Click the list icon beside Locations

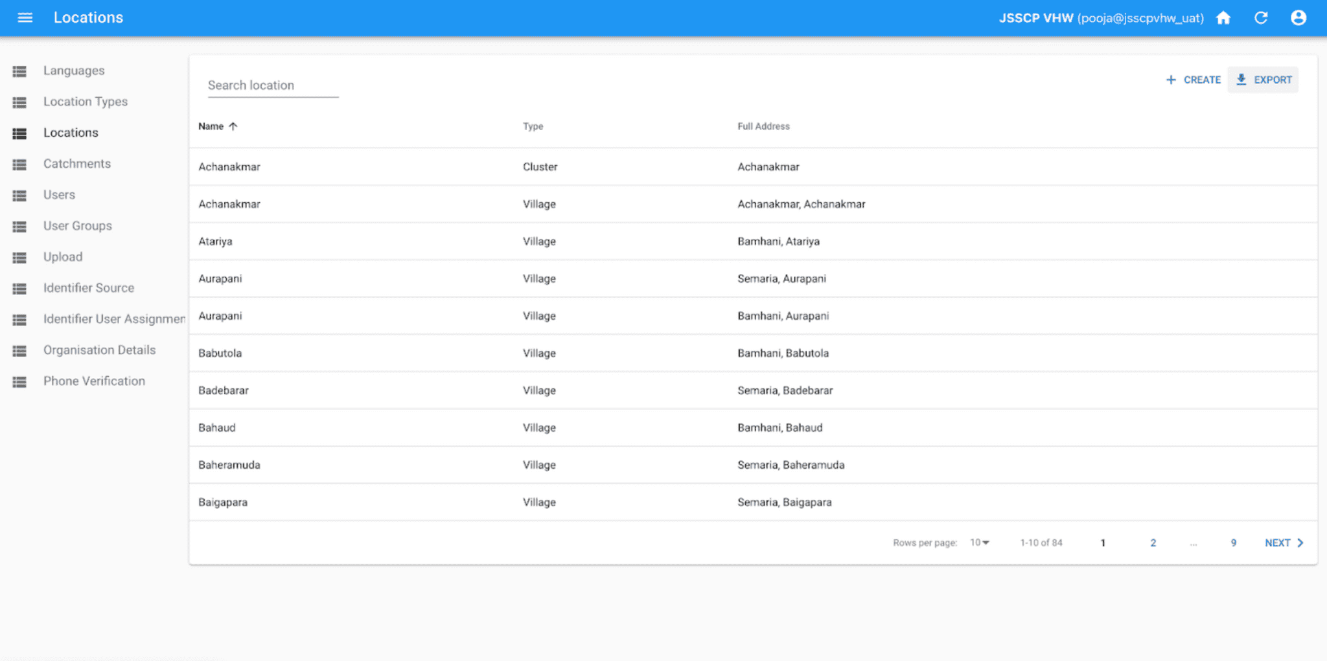click(x=19, y=133)
